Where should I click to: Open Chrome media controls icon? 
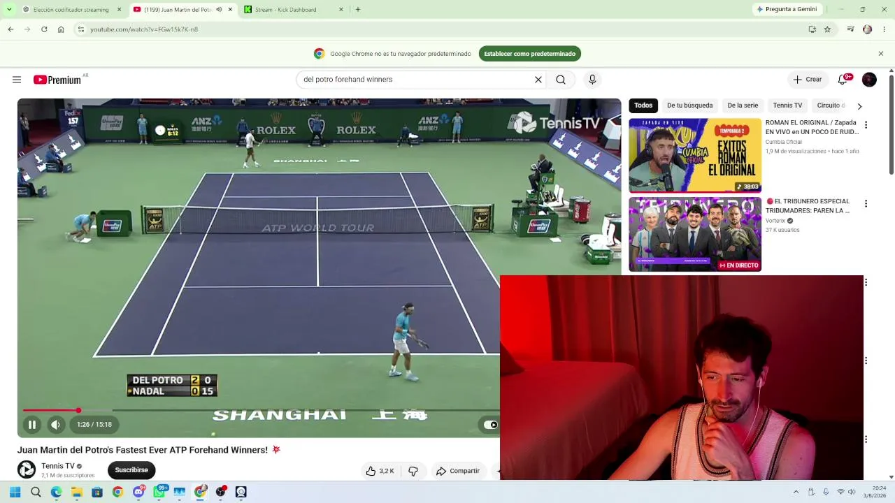(850, 29)
